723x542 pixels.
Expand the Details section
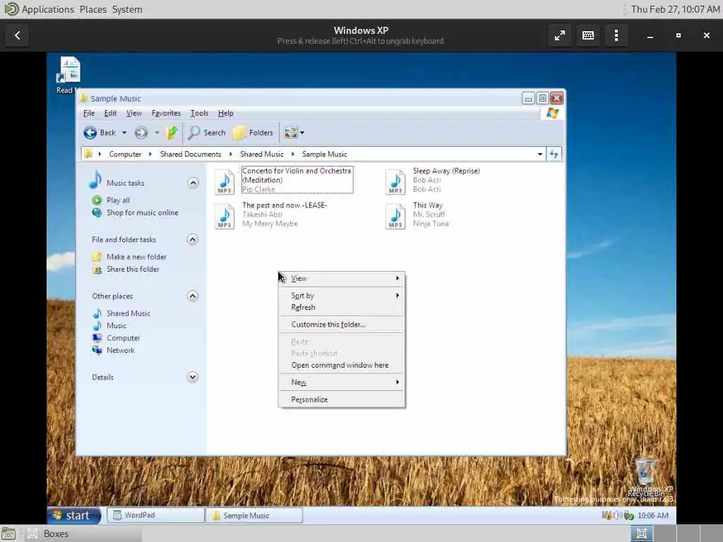tap(193, 377)
